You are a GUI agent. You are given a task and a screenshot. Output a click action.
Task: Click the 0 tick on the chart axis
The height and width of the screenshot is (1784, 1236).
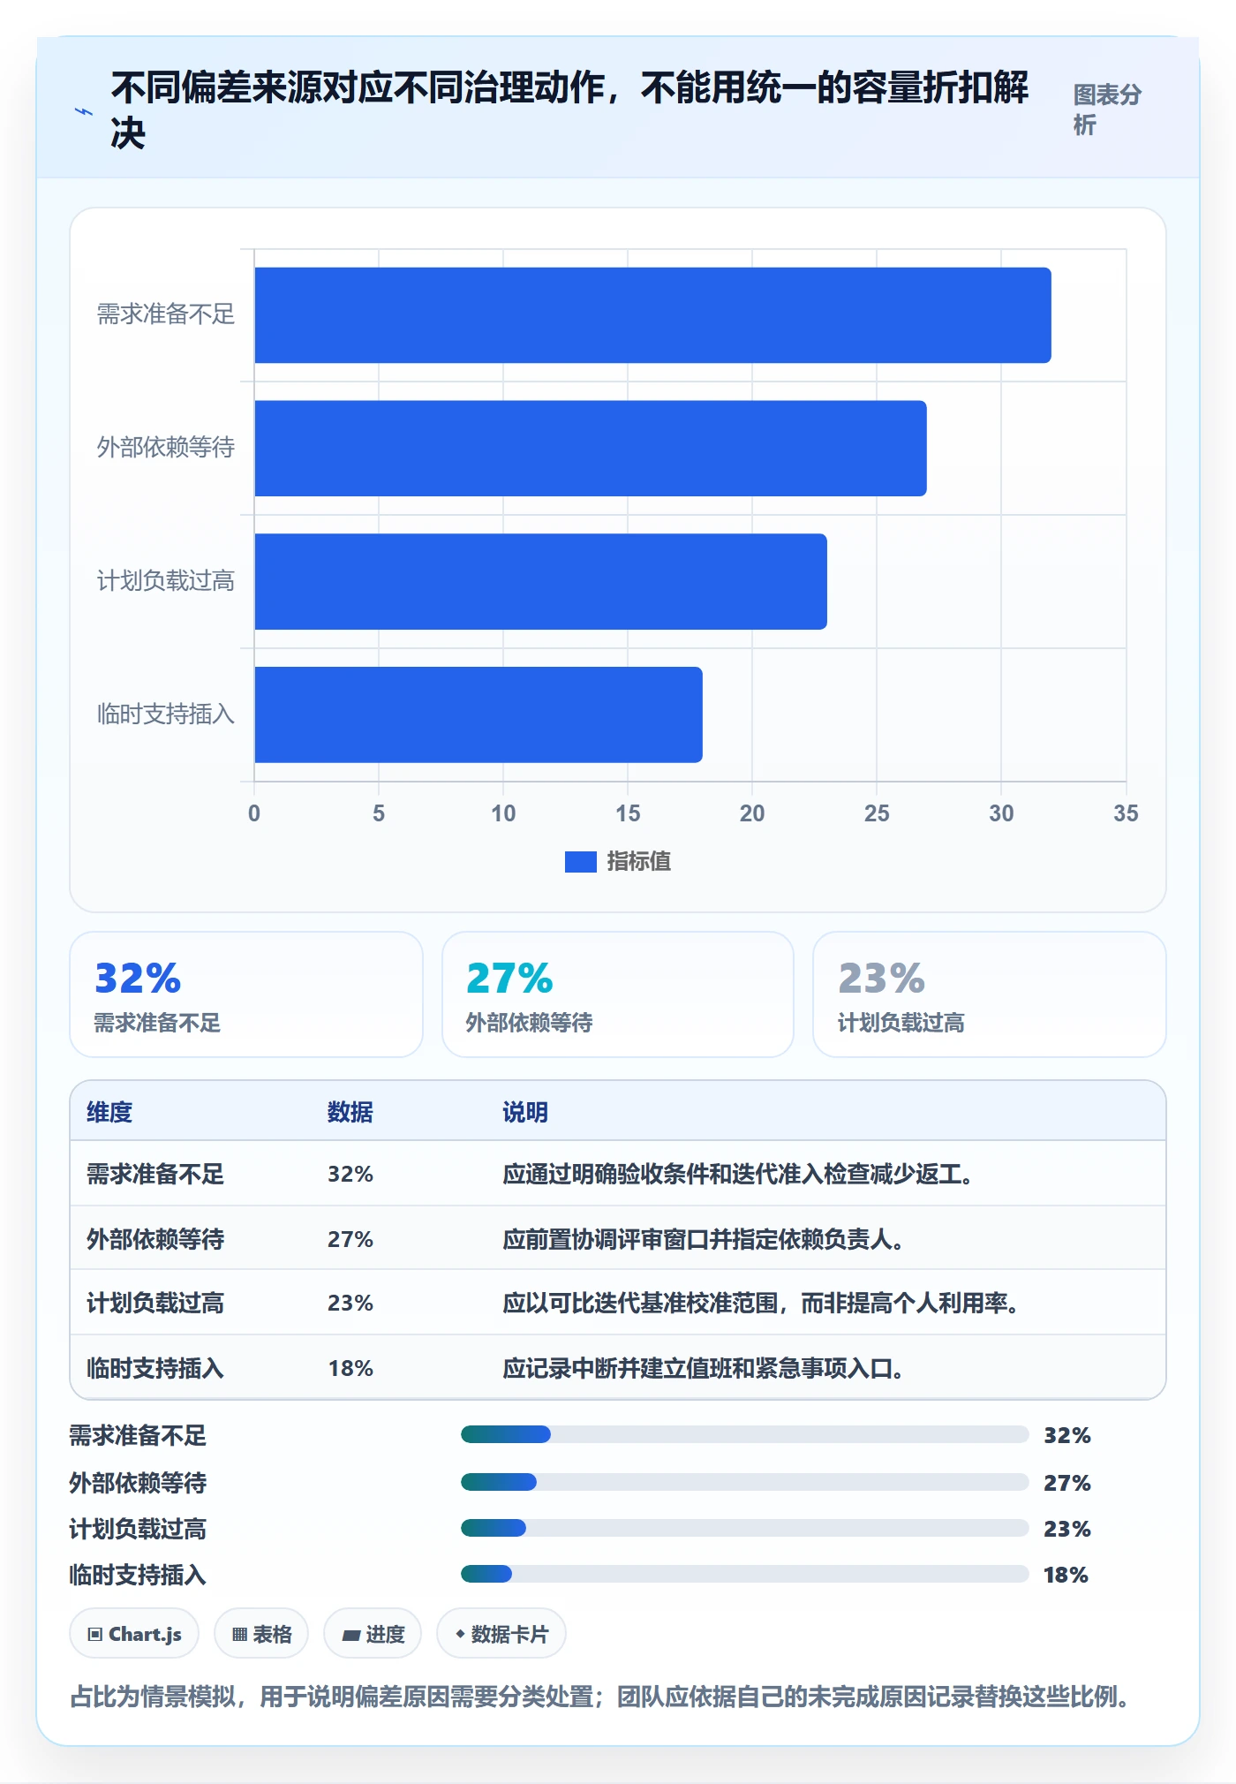tap(254, 813)
